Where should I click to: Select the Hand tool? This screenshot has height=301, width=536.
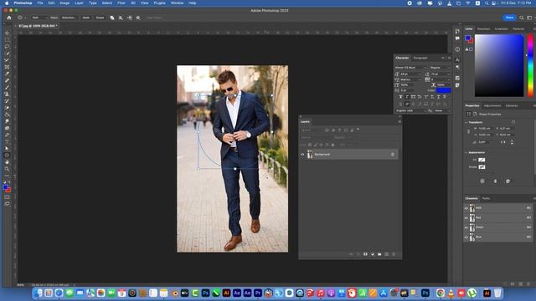point(8,162)
